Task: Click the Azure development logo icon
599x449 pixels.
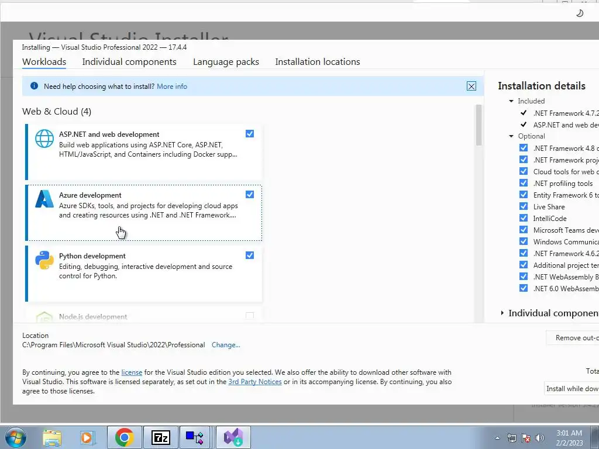Action: [x=44, y=199]
